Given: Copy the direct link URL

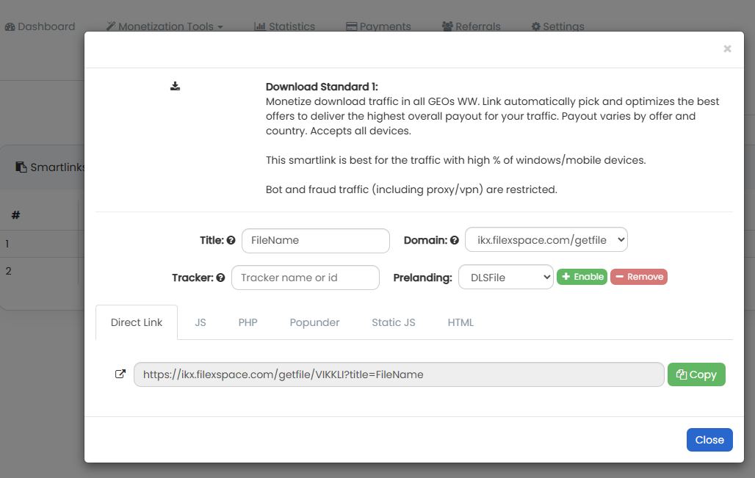Looking at the screenshot, I should tap(696, 374).
